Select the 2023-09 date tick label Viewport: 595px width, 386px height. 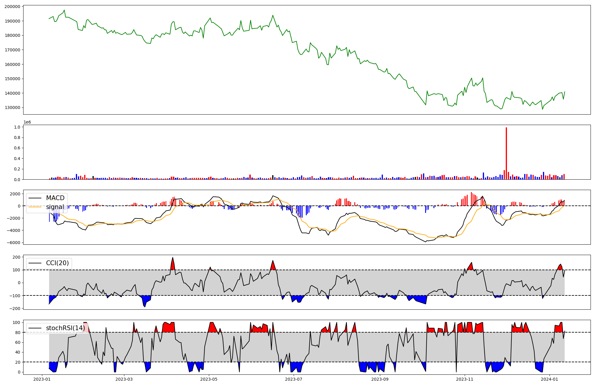tap(380, 379)
